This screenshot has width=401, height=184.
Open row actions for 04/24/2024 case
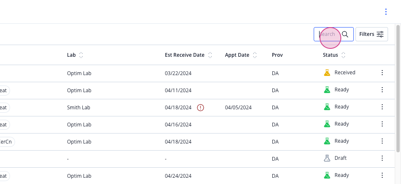point(382,175)
